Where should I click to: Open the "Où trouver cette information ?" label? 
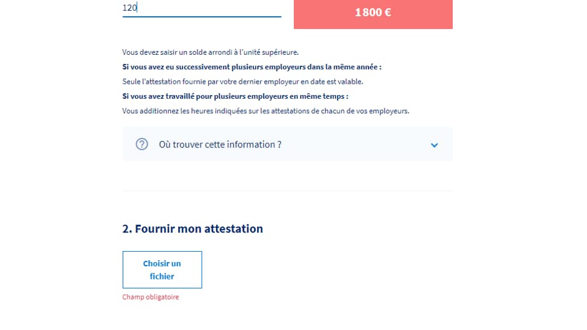pyautogui.click(x=220, y=145)
